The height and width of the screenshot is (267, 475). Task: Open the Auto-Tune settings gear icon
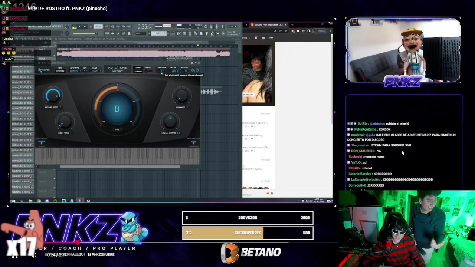coord(192,70)
